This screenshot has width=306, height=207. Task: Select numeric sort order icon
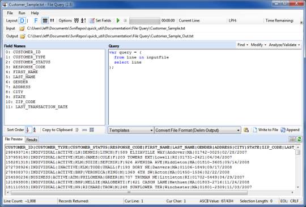28,130
